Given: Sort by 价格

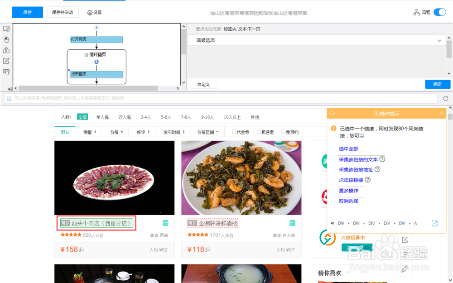Looking at the screenshot, I should click(116, 132).
